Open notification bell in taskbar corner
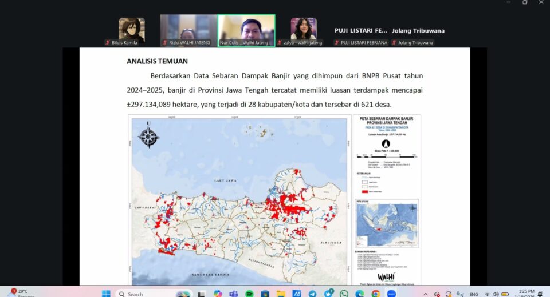 point(540,294)
